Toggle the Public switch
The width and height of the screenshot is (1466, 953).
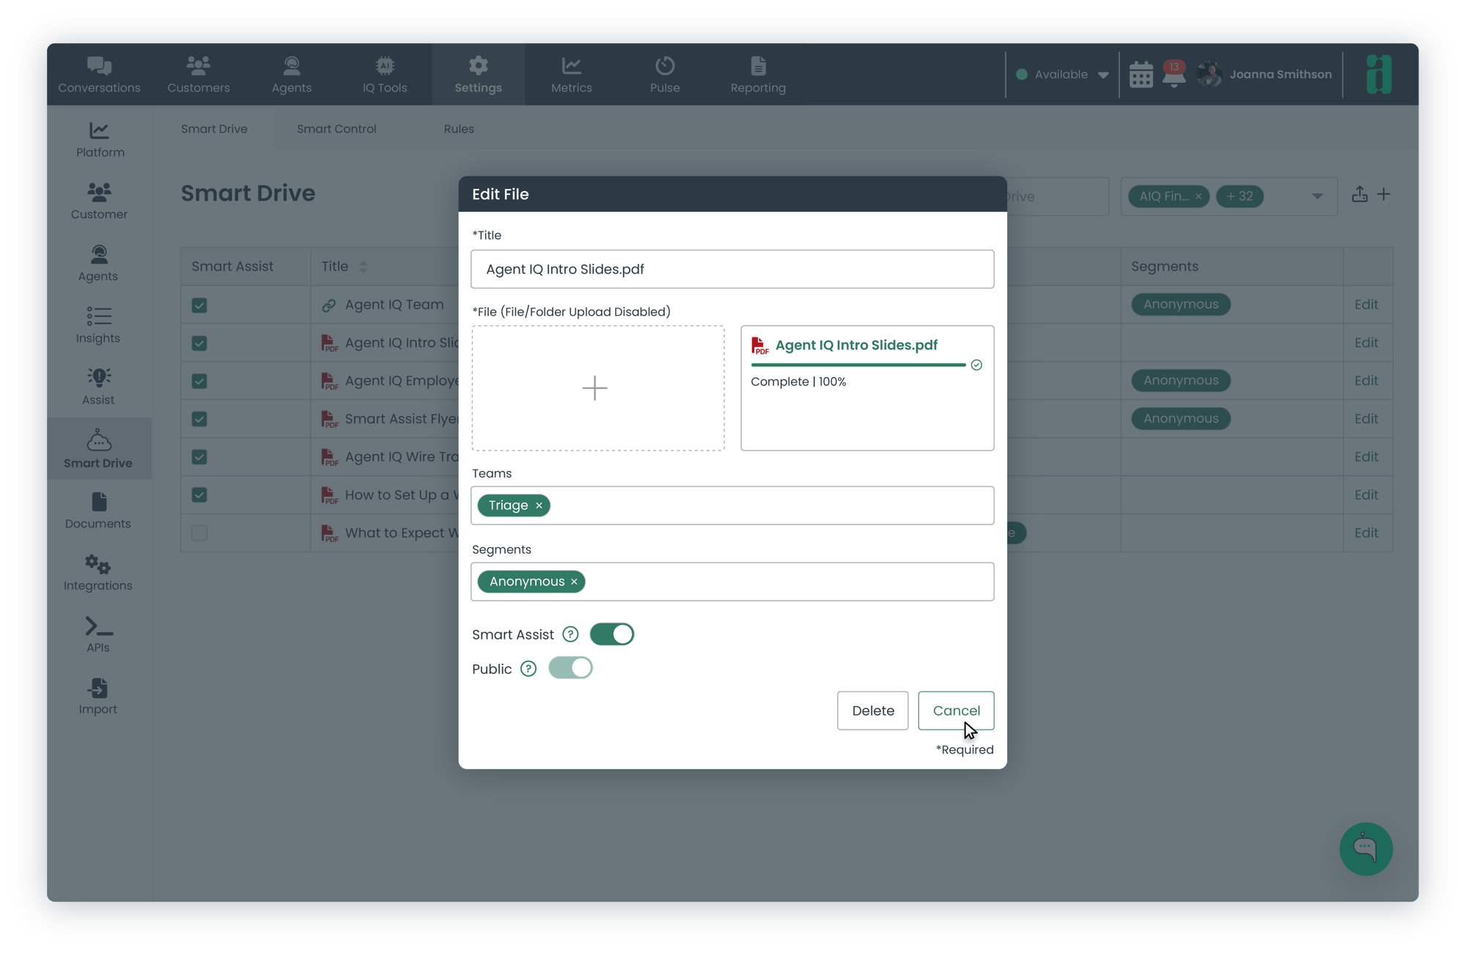[x=570, y=668]
